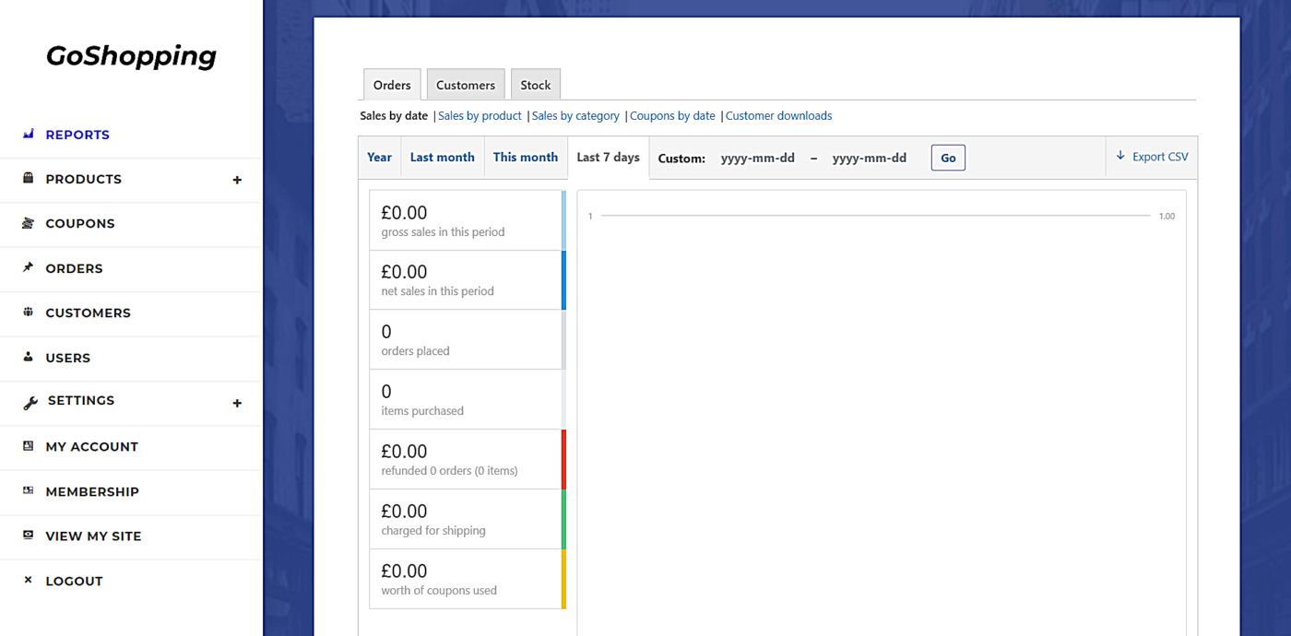Select the gross sales in this period row

pyautogui.click(x=468, y=220)
